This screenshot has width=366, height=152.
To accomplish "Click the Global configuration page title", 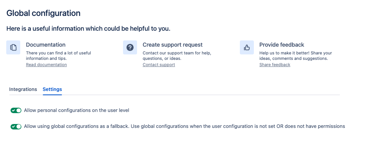I will (44, 13).
